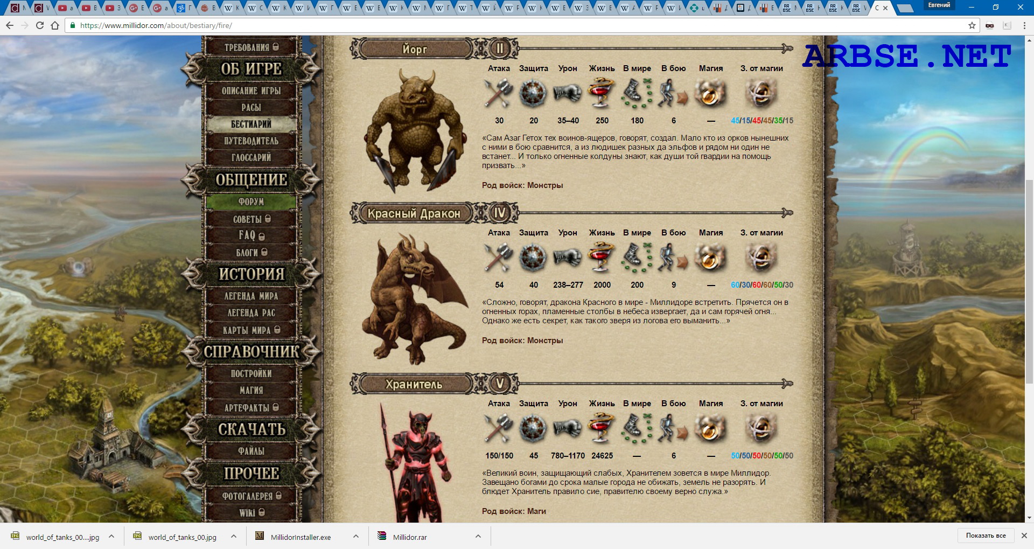Click the battle-speed runner icon for Хранитель
Viewport: 1034px width, 549px height.
point(673,428)
